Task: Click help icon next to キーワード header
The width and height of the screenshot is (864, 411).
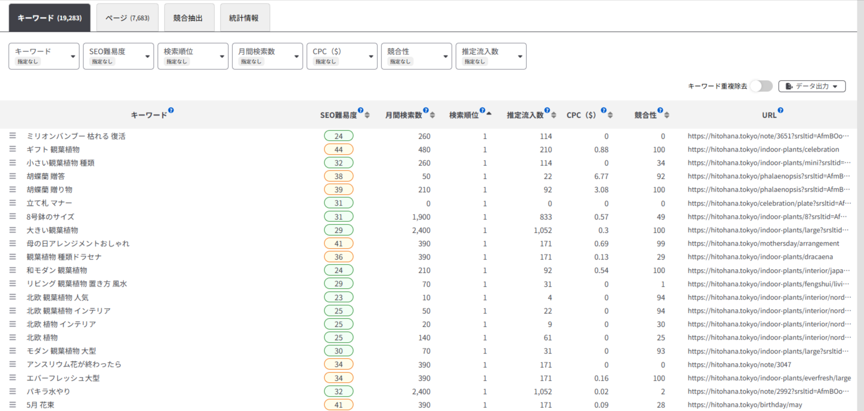Action: [x=171, y=110]
